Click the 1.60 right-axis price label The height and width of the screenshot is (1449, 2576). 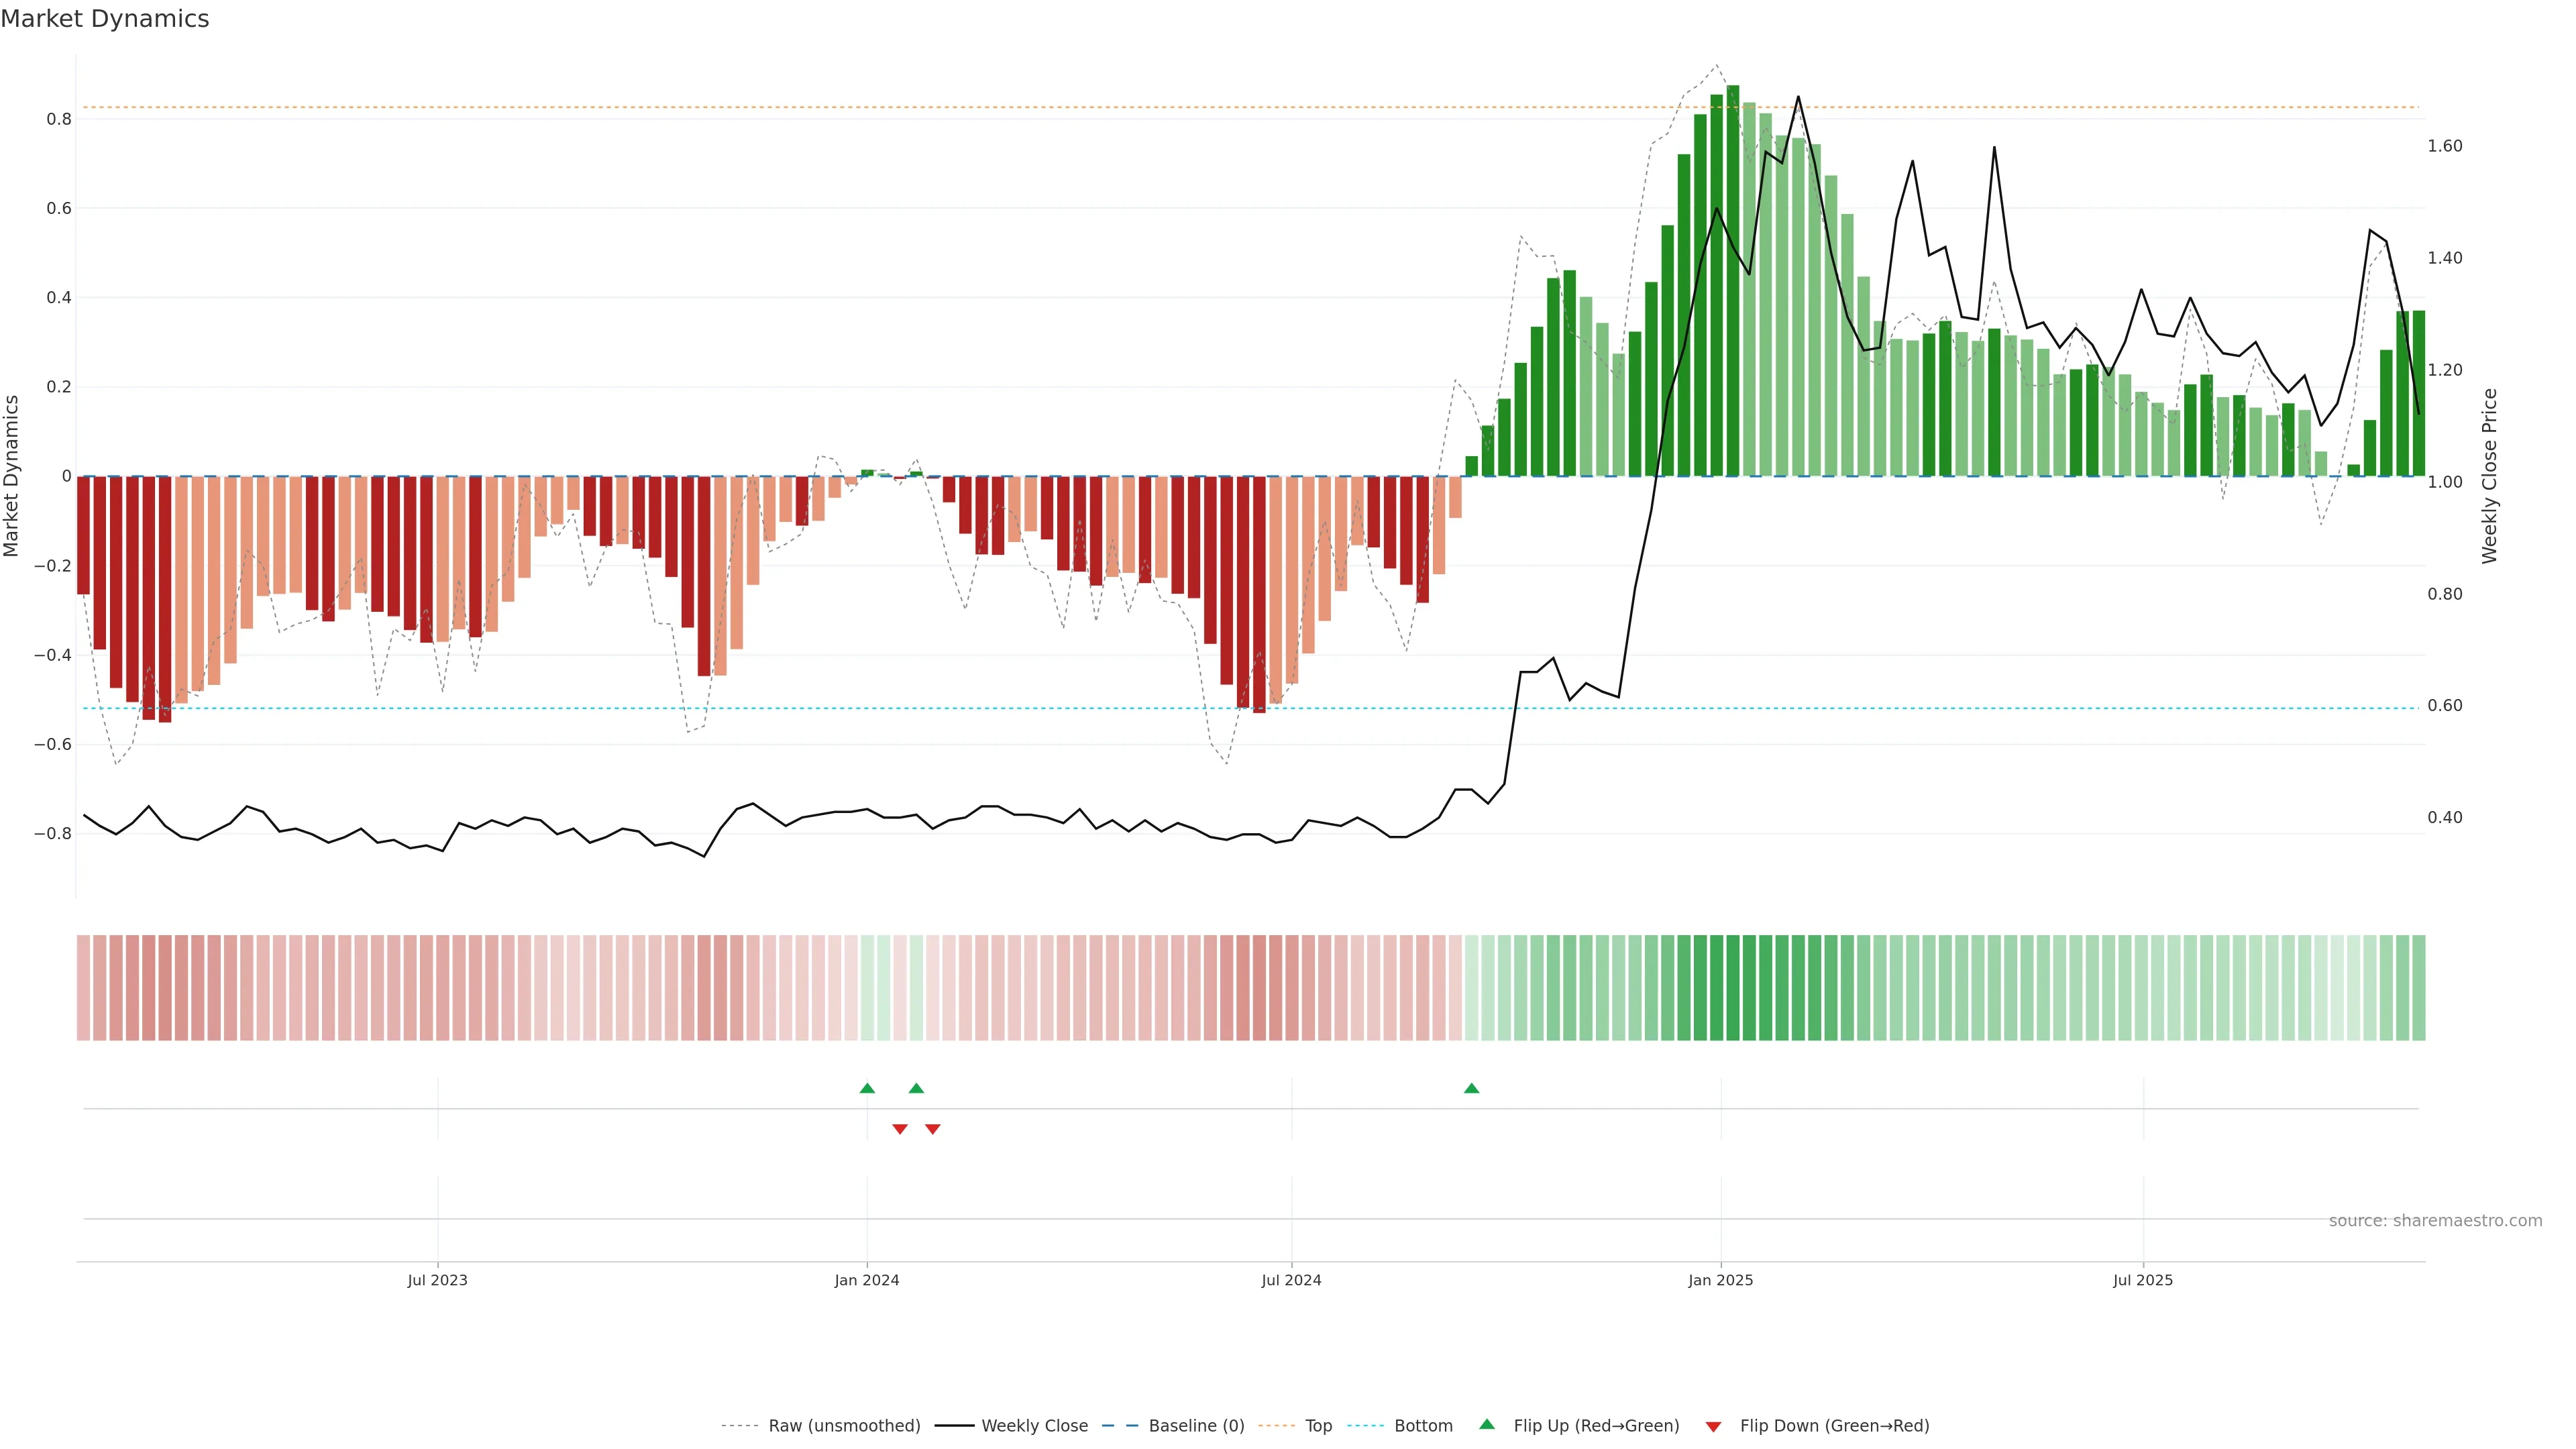click(x=2445, y=146)
